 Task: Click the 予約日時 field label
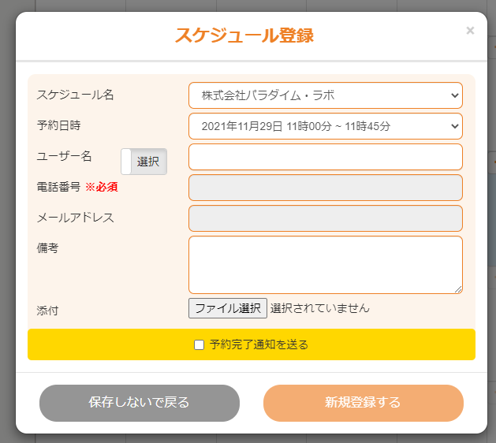click(x=59, y=125)
